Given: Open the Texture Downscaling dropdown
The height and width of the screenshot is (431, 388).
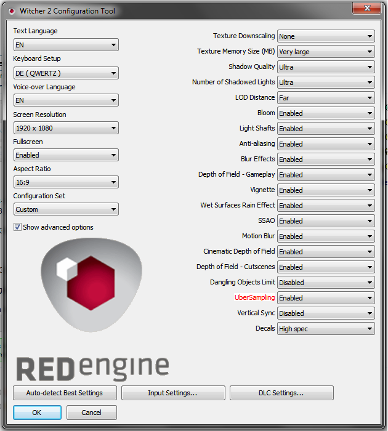Looking at the screenshot, I should point(326,36).
